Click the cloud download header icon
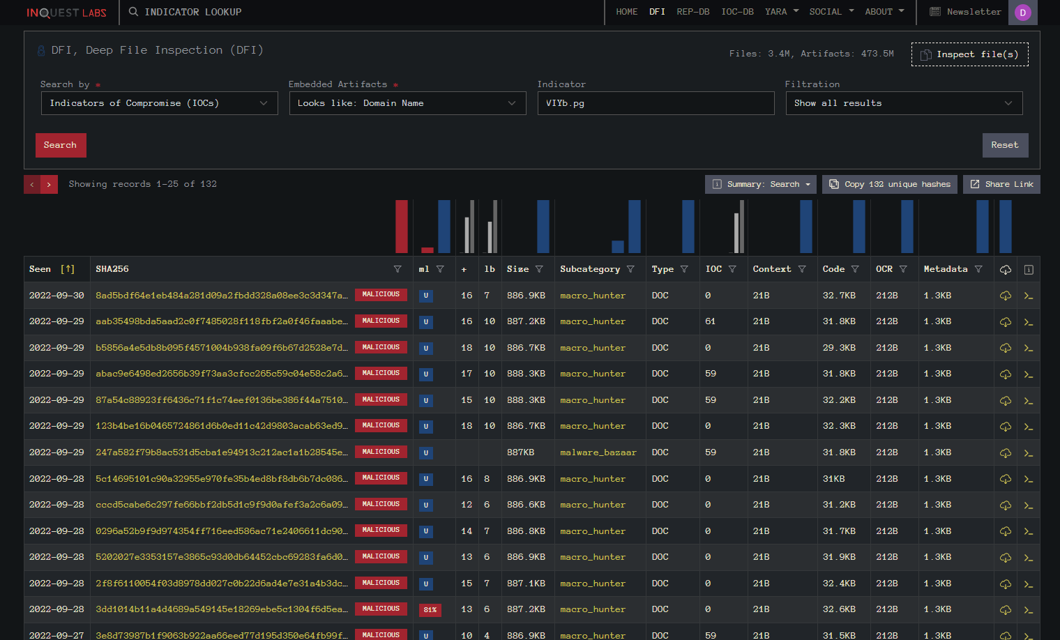This screenshot has width=1060, height=640. point(1005,270)
